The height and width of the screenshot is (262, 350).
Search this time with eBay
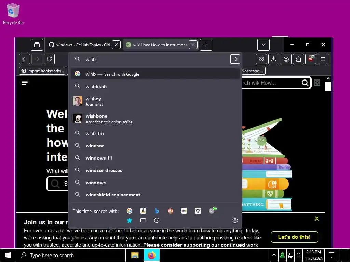tap(184, 211)
